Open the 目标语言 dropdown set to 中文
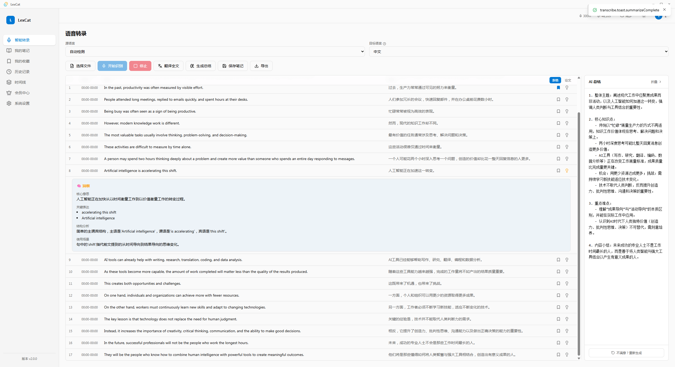This screenshot has height=367, width=675. click(x=519, y=52)
